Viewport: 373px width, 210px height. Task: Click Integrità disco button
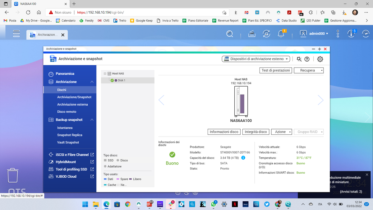[256, 132]
